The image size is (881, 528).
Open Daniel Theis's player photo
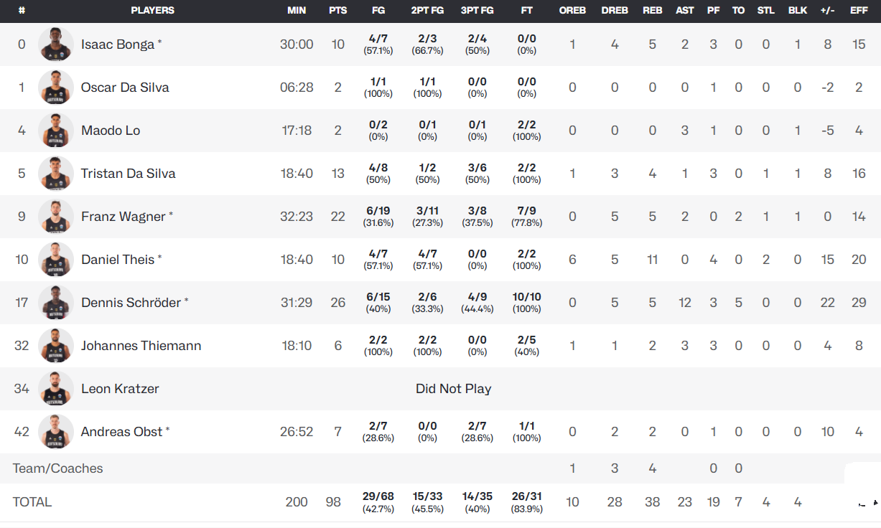[56, 260]
